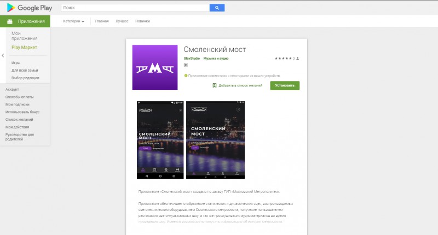This screenshot has height=235, width=438.
Task: Click Использовать бонус
Action: (x=22, y=112)
